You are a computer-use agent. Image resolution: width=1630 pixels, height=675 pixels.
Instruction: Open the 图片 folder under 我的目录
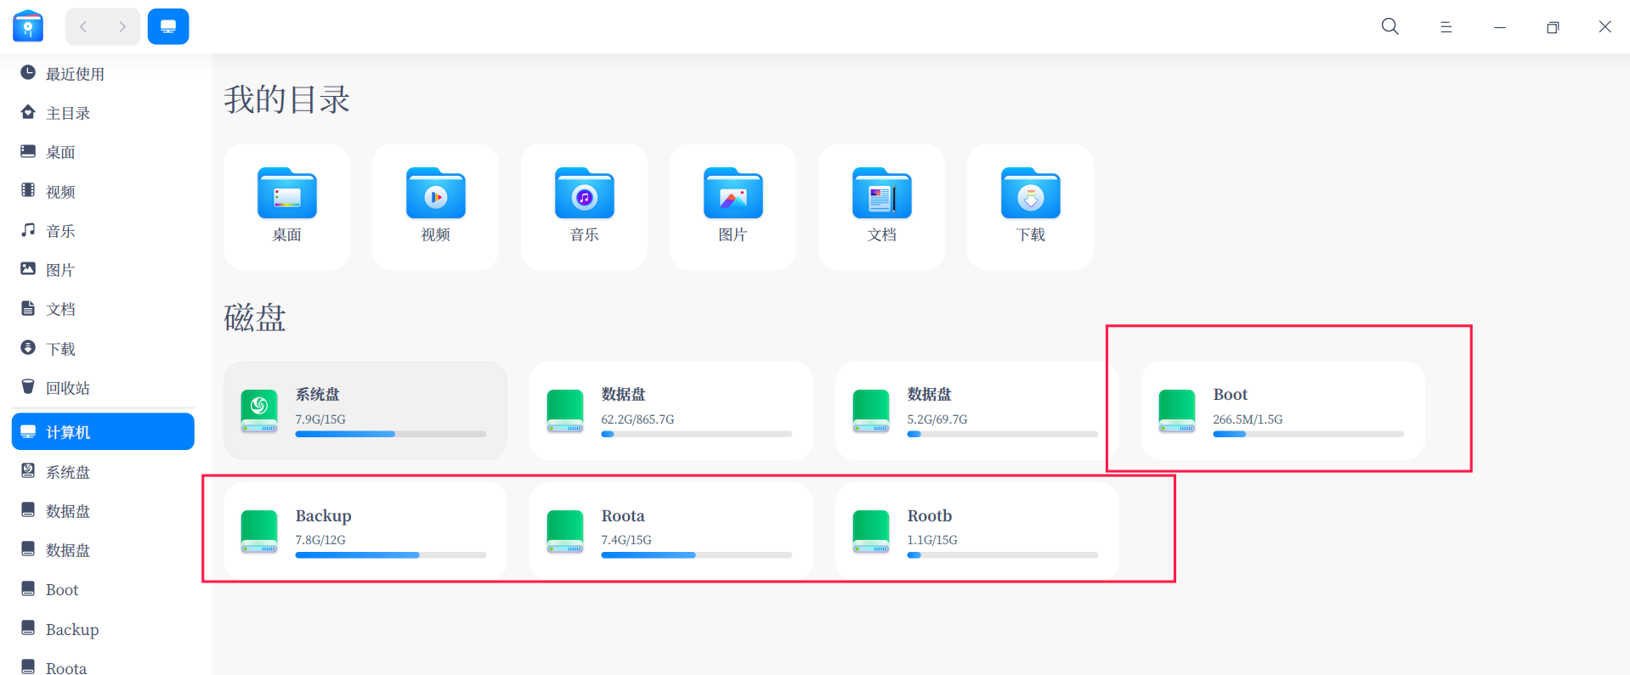(x=733, y=206)
